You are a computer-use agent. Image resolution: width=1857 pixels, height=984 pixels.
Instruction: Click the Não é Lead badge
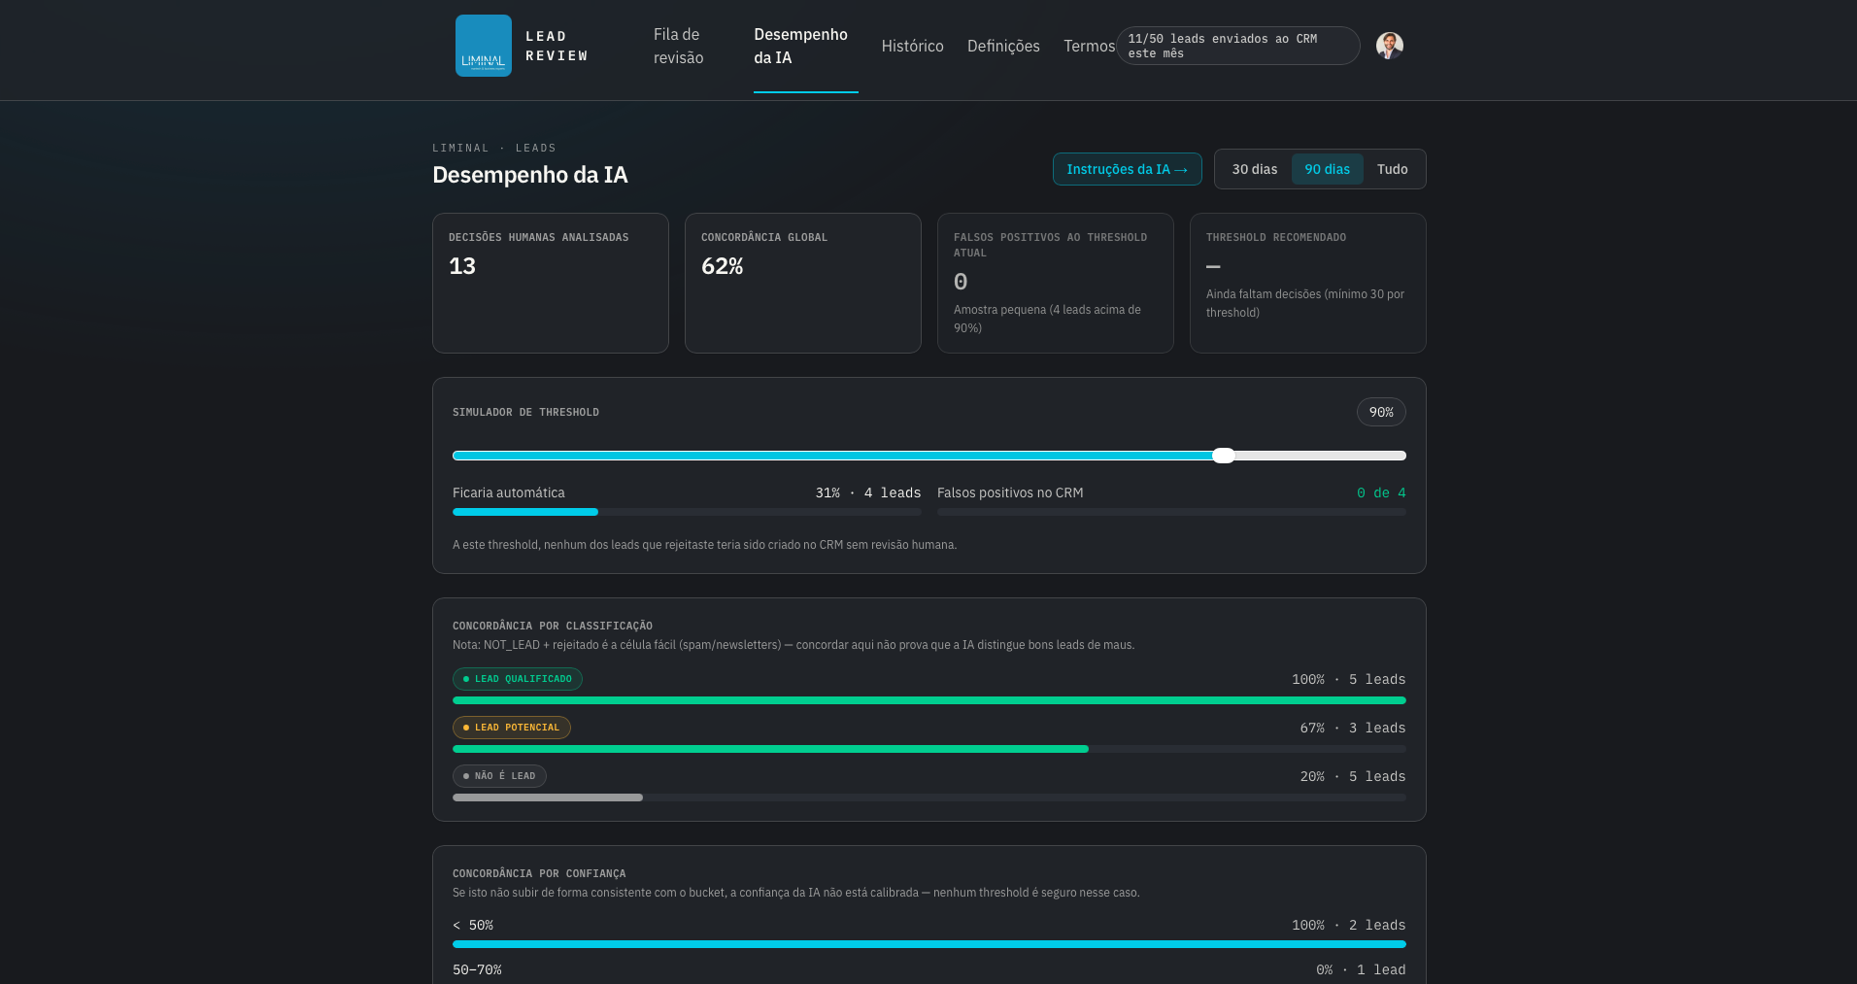tap(499, 776)
